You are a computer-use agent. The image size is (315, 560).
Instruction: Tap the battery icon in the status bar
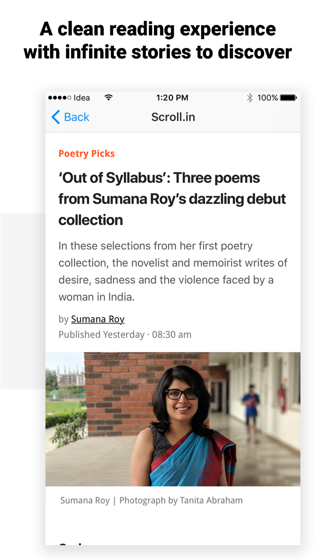point(287,97)
